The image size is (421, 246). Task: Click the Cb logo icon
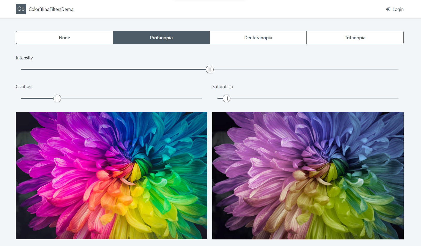click(21, 9)
